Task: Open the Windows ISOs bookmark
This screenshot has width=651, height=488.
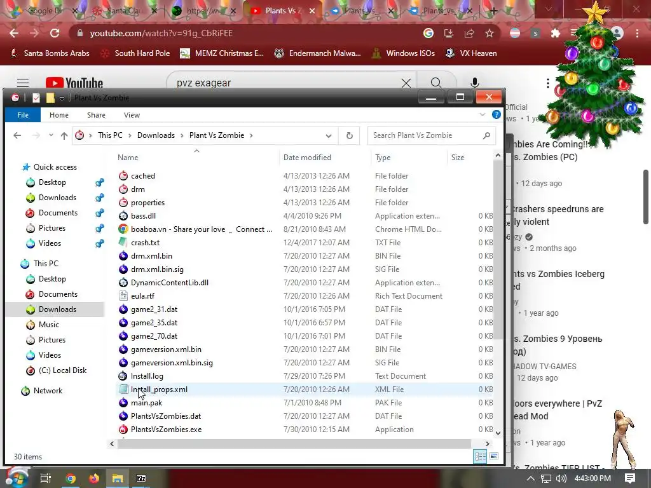Action: tap(403, 53)
